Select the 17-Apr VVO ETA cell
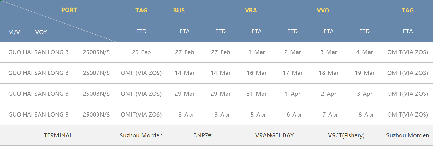Screen dimensions: 433x146 pos(329,115)
